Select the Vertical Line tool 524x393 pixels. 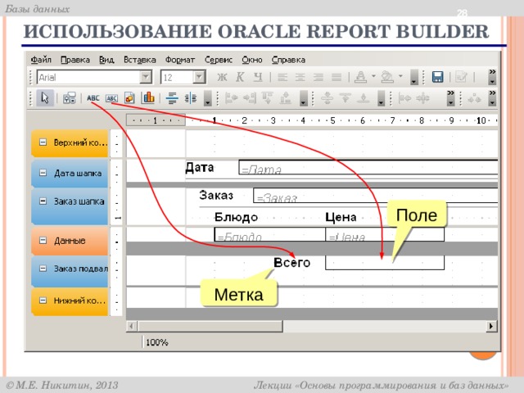pos(191,98)
